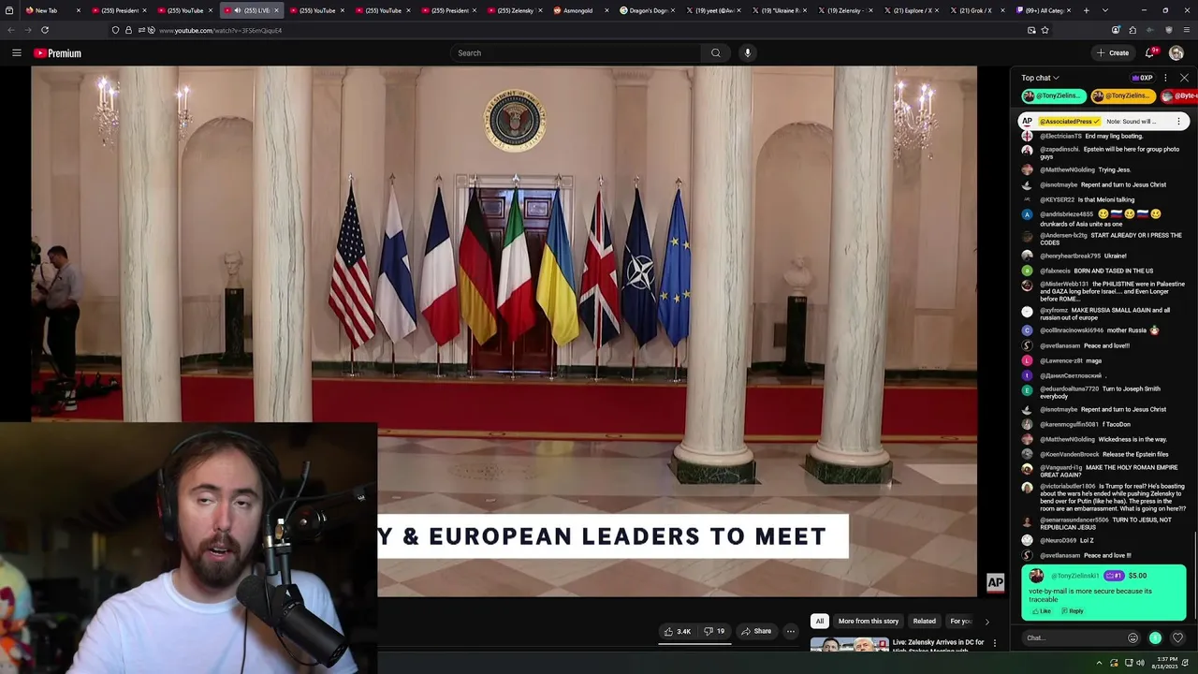Open a new browser tab with plus

[x=1086, y=10]
